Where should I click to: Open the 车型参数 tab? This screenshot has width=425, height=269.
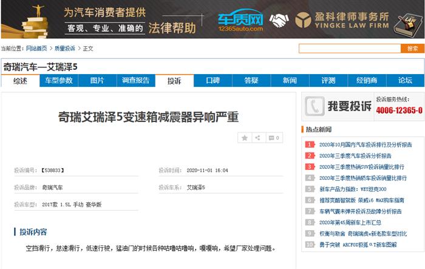coord(59,81)
